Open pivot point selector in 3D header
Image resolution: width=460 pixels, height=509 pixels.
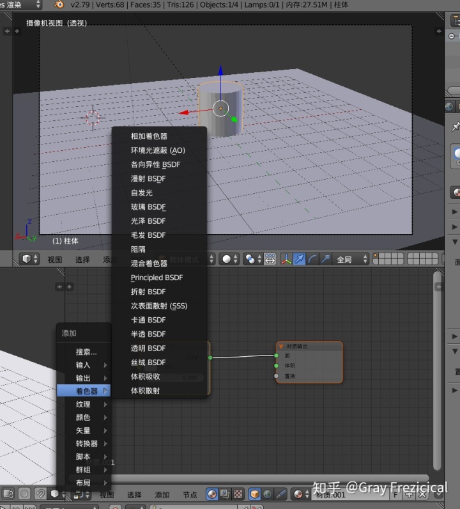(x=253, y=259)
